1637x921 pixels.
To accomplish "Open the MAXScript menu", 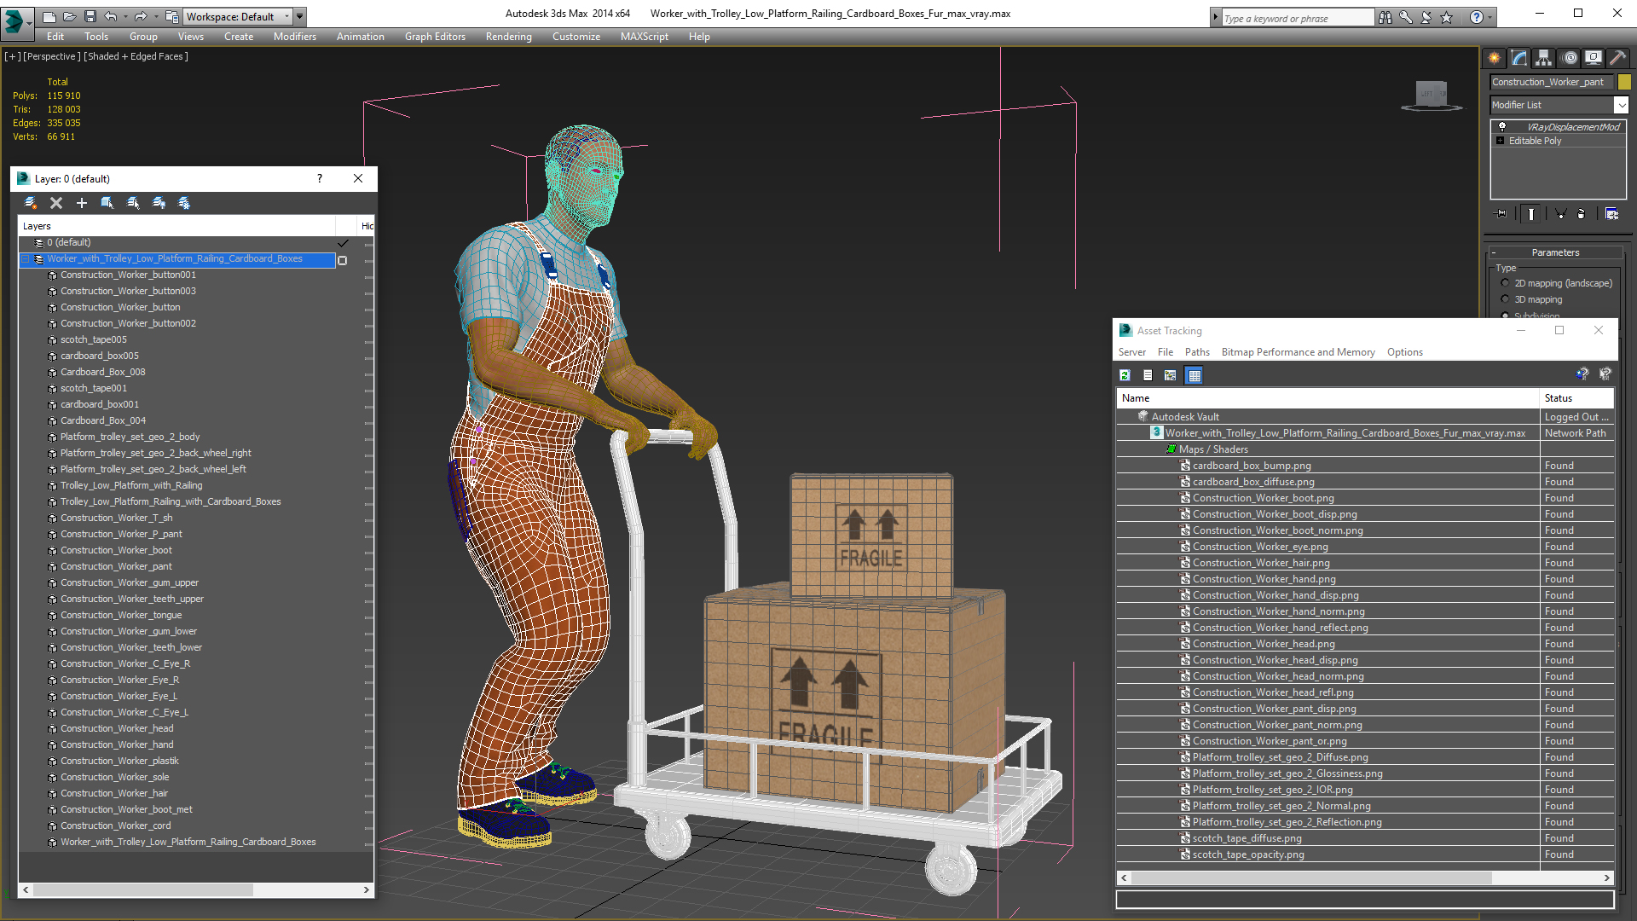I will point(645,37).
